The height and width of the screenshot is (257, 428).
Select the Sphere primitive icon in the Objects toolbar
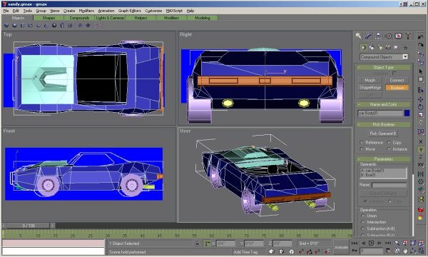(14, 26)
